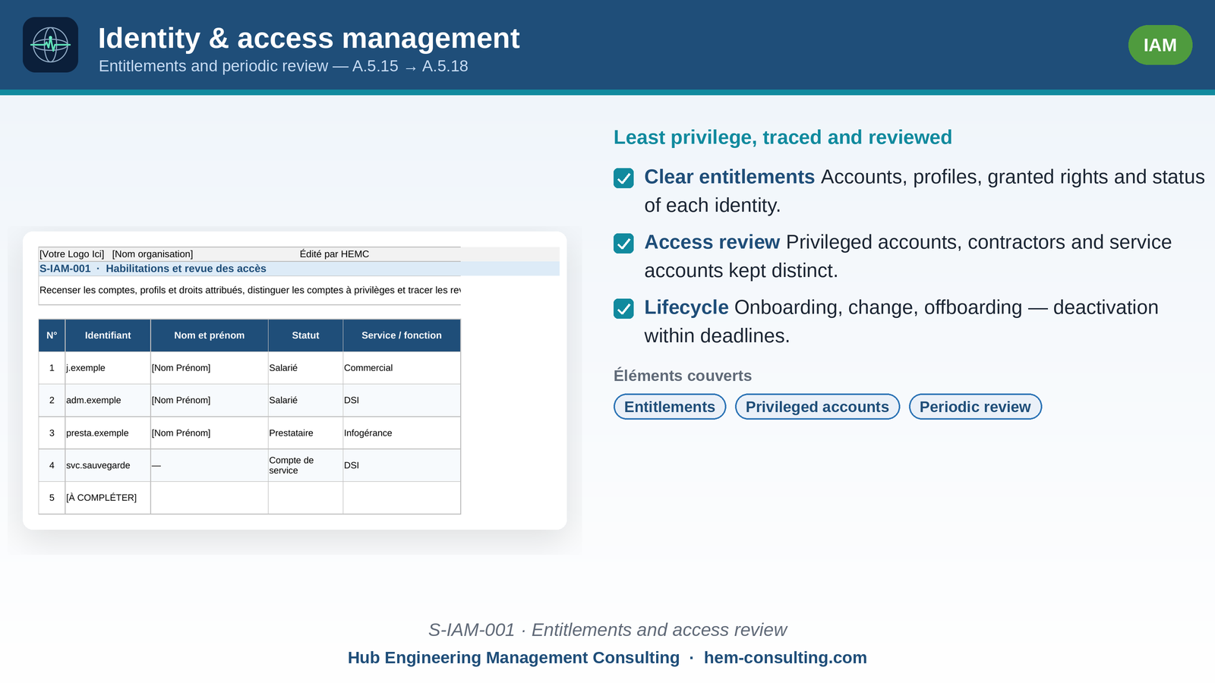Toggle the Access review checkbox
This screenshot has width=1215, height=683.
[x=623, y=243]
